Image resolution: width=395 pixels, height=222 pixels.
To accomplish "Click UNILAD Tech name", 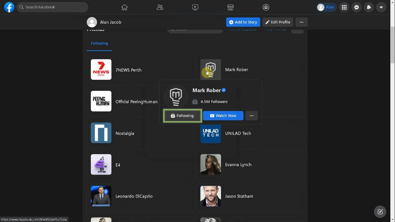I will pyautogui.click(x=238, y=134).
